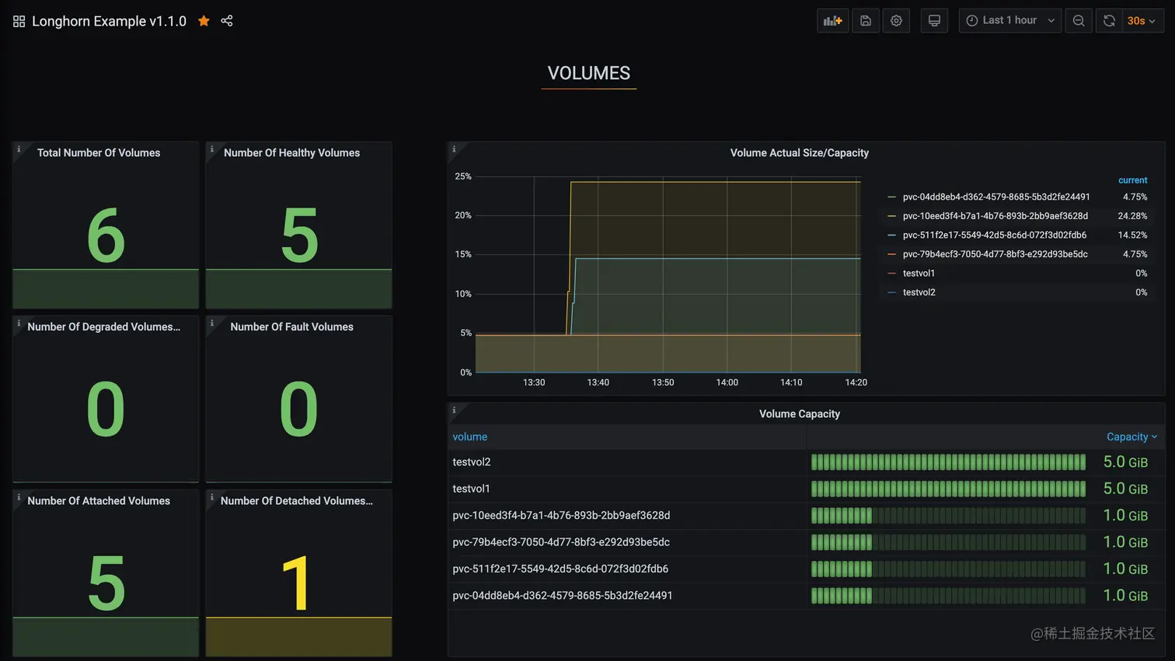Open the Last 1 hour time range dropdown
The height and width of the screenshot is (661, 1175).
coord(1009,20)
